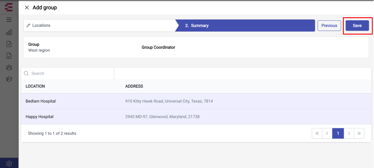Click the Previous button
This screenshot has width=374, height=168.
pyautogui.click(x=329, y=25)
